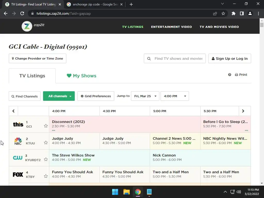Star the KYURDT2 CW channel
Screen dimensions: 264x198
(46, 159)
